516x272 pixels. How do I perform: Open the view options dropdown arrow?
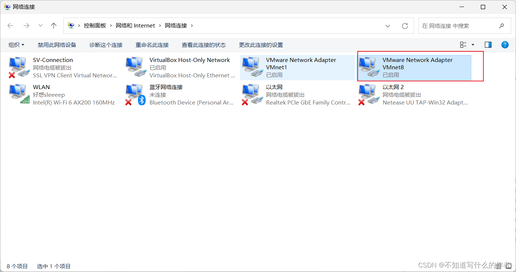(473, 45)
